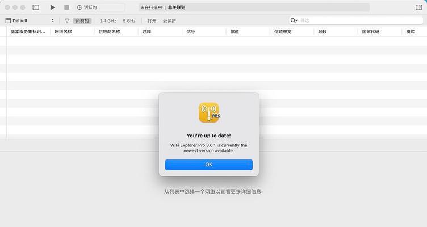
Task: Click the window close button
Action: pos(7,7)
